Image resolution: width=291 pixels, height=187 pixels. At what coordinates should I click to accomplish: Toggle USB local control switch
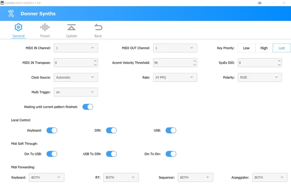point(171,131)
